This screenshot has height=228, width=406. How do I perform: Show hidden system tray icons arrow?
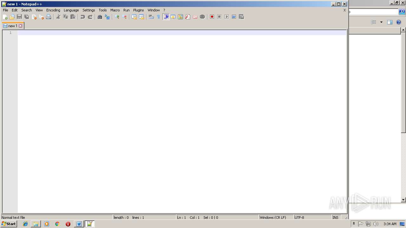point(354,224)
